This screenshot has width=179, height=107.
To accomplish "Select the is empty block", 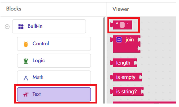I will point(126,77).
